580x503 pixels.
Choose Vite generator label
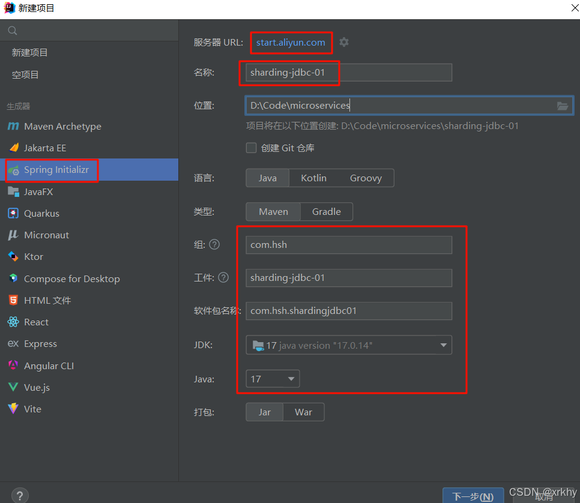tap(32, 409)
